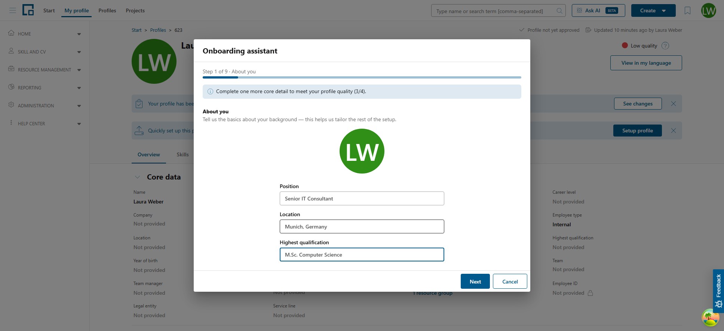Switch to the Overview tab

tap(149, 154)
